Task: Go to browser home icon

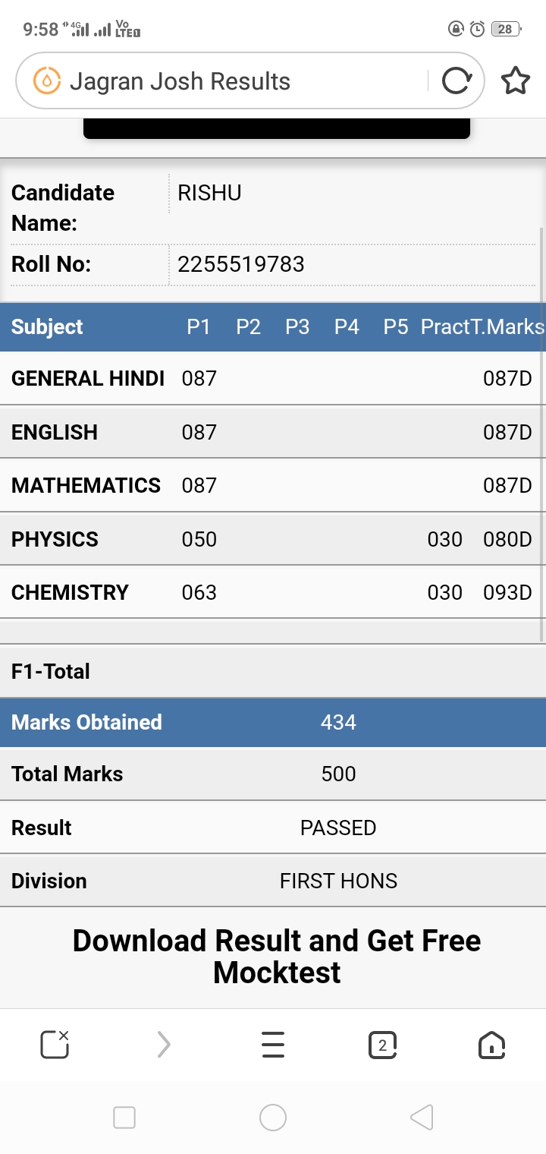Action: (491, 1045)
